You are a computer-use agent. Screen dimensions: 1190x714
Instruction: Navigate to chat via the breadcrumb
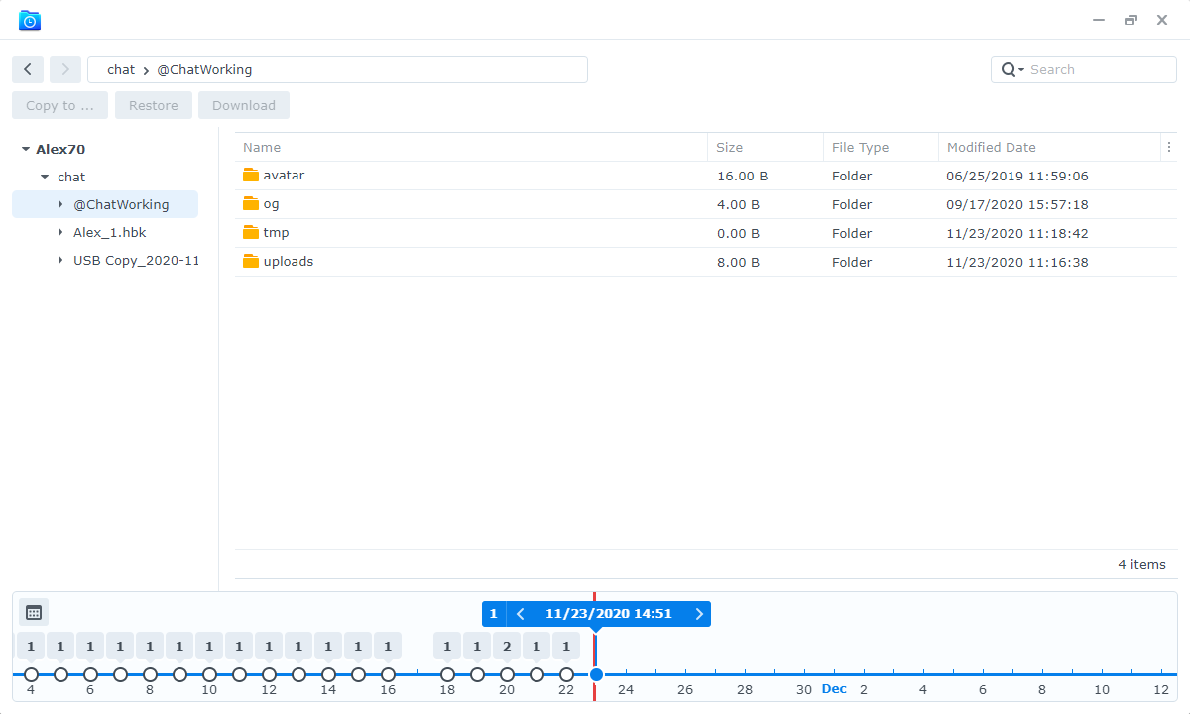120,69
